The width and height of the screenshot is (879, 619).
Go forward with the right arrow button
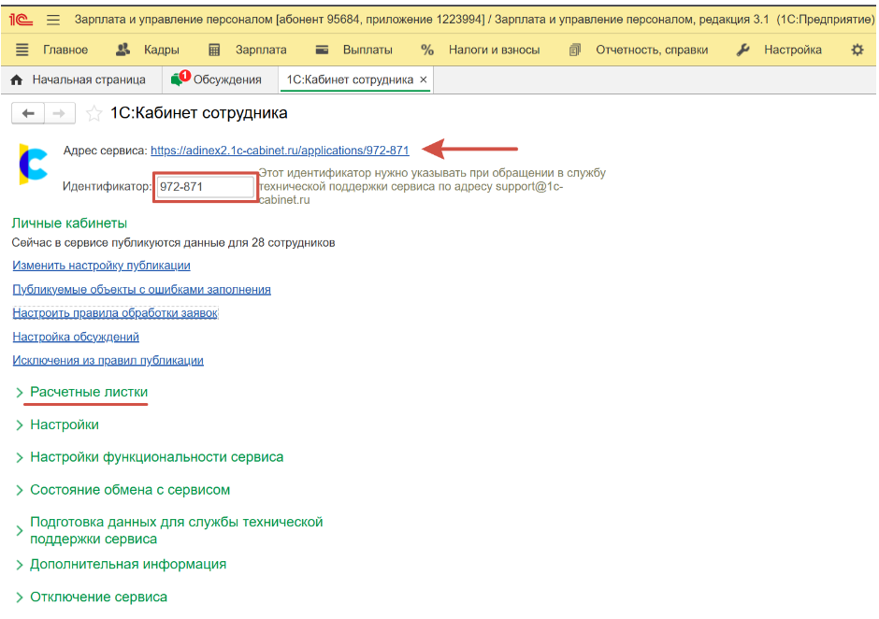click(x=60, y=114)
